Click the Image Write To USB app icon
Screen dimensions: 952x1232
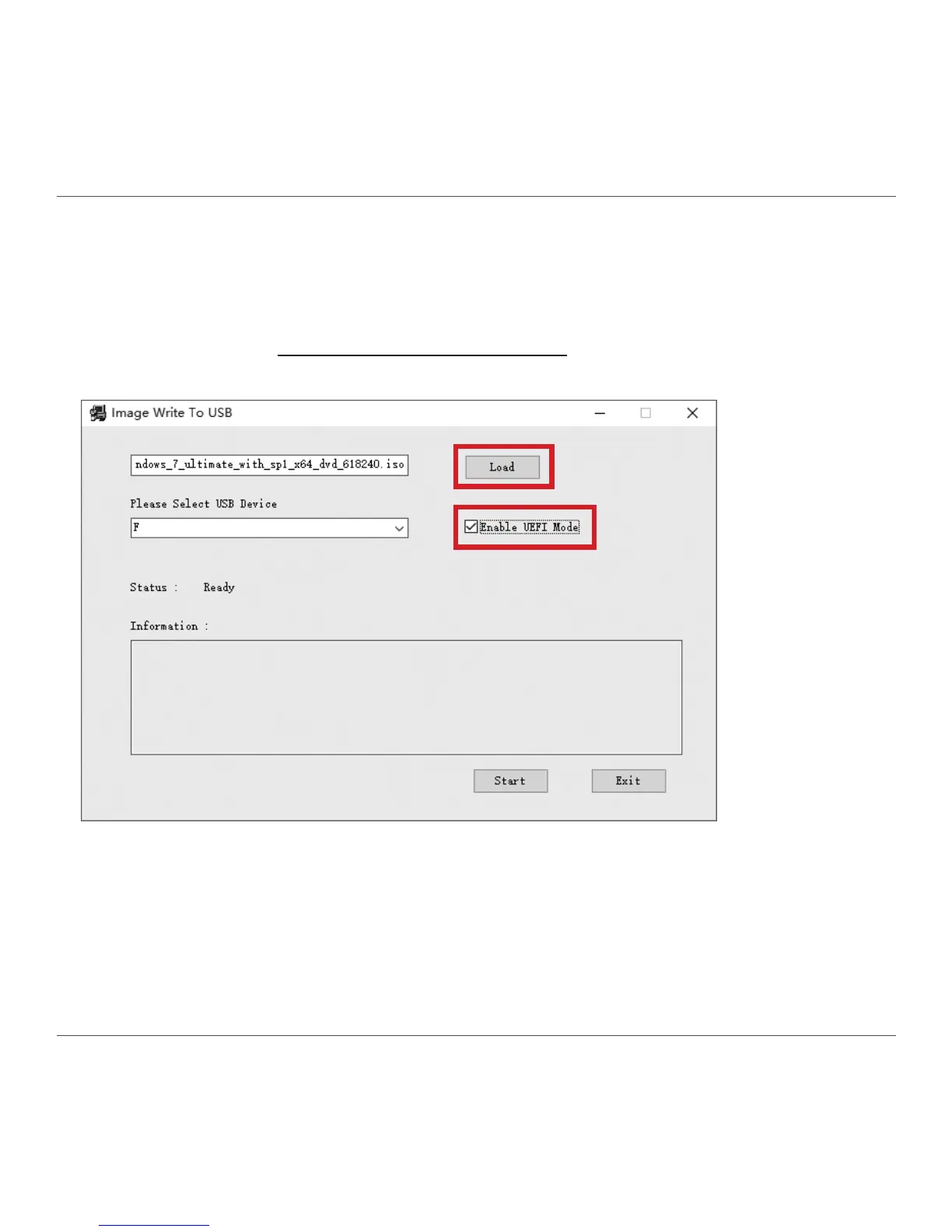point(98,413)
